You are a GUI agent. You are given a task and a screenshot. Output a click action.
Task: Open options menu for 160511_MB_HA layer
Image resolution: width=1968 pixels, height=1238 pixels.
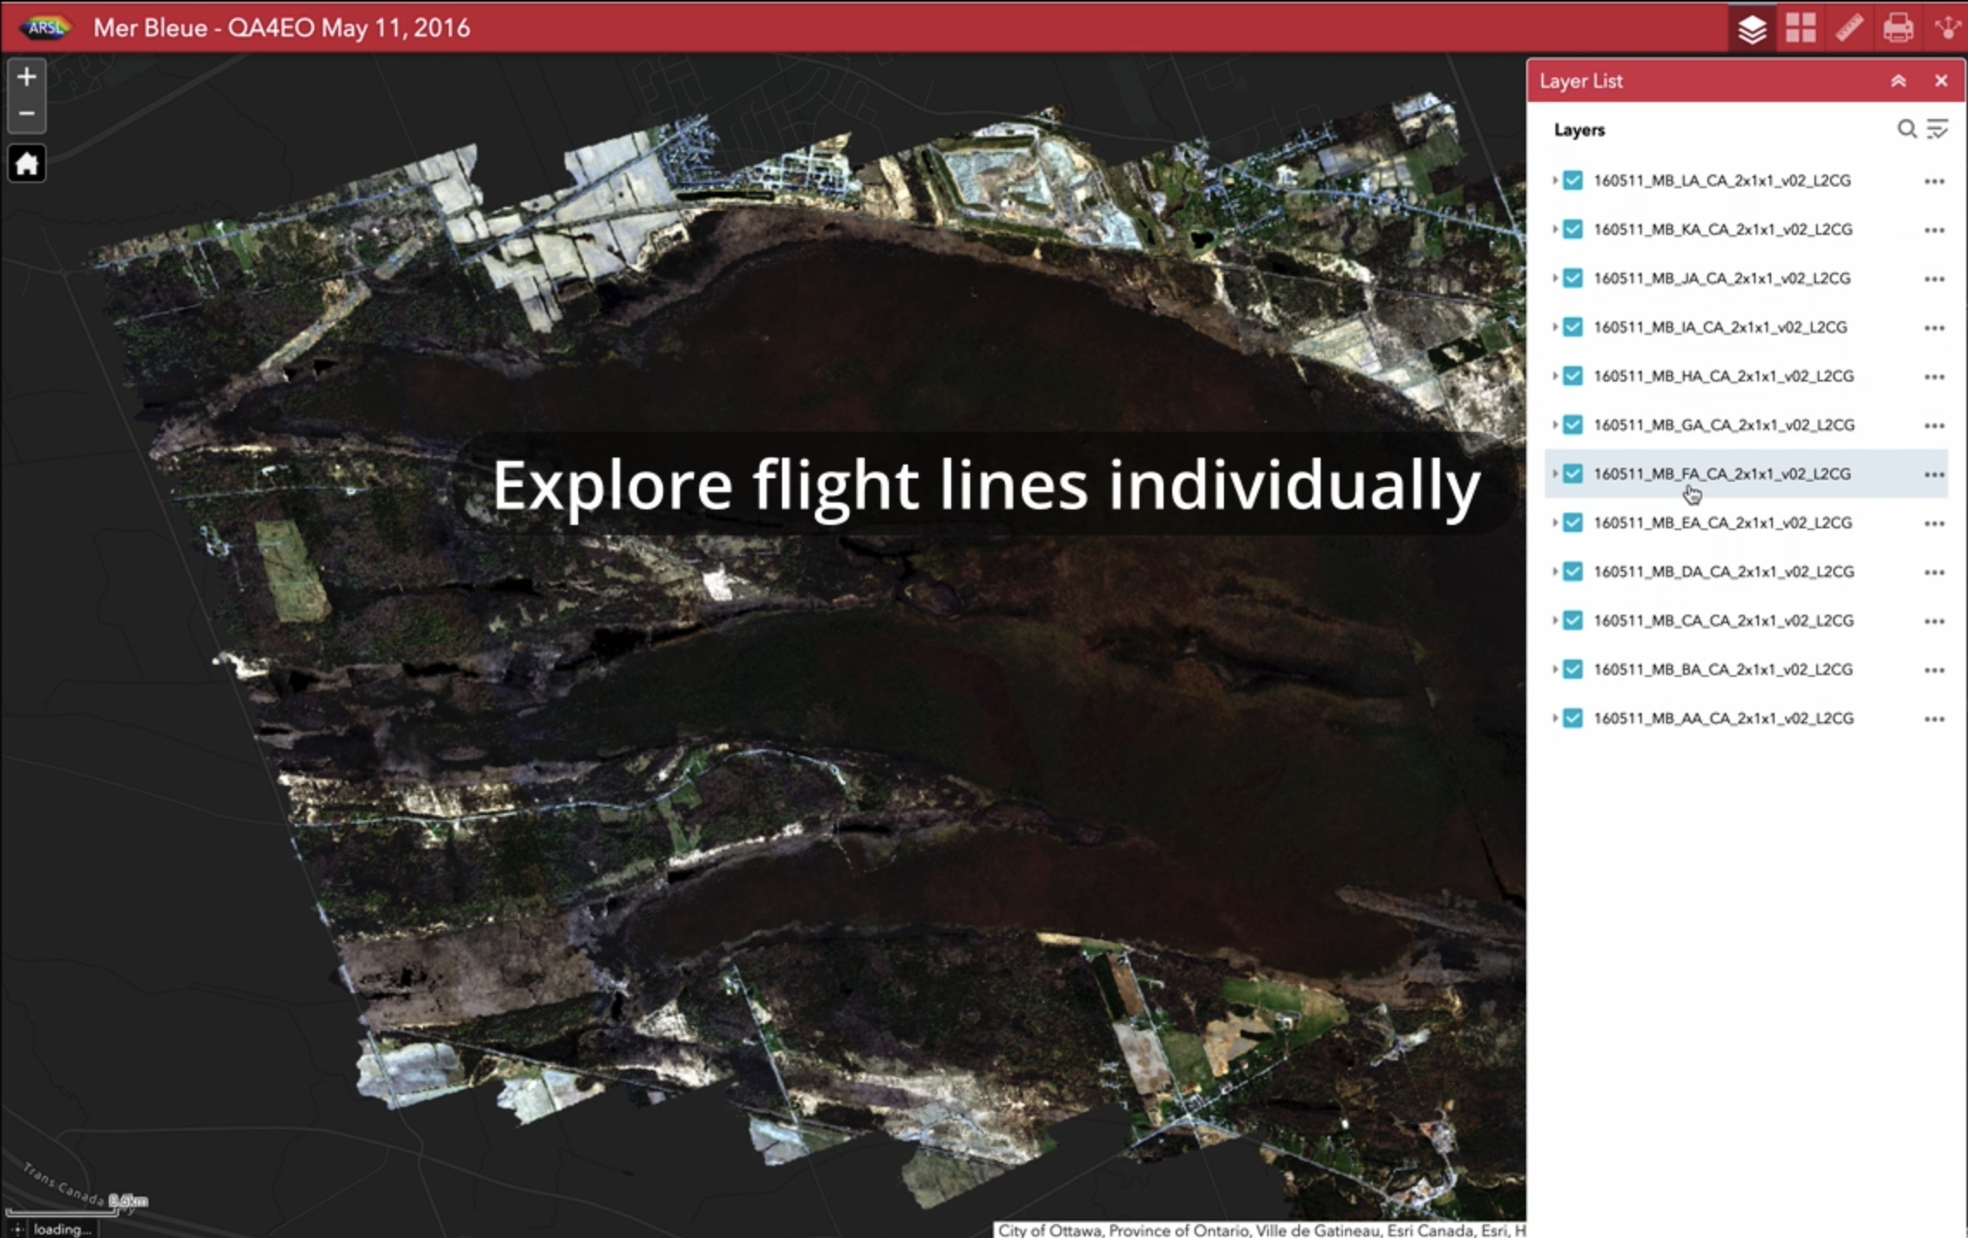click(1933, 377)
